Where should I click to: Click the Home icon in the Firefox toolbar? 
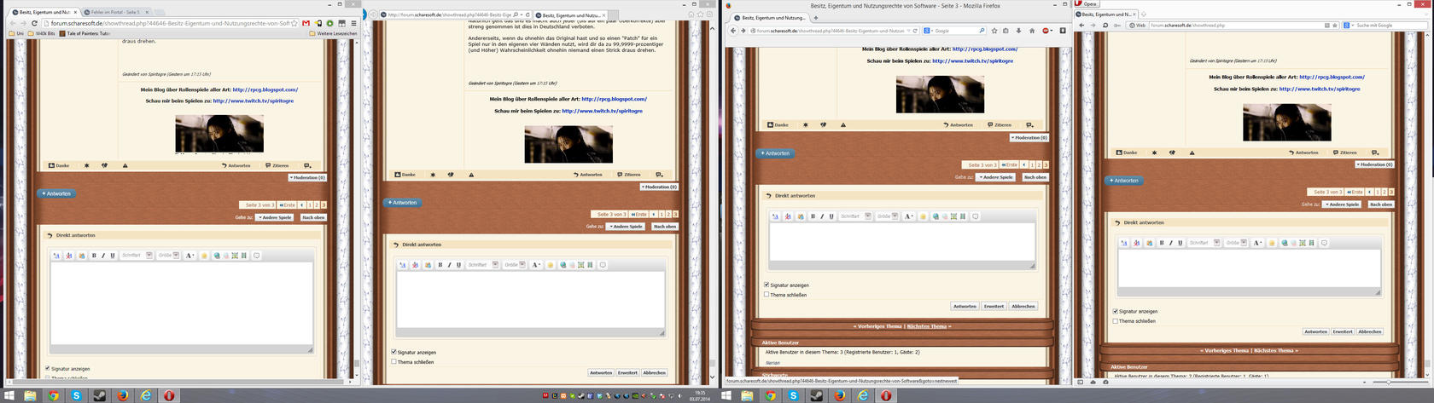(1032, 31)
